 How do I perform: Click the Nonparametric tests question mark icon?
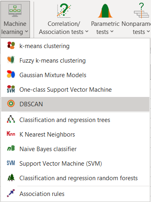point(141,11)
